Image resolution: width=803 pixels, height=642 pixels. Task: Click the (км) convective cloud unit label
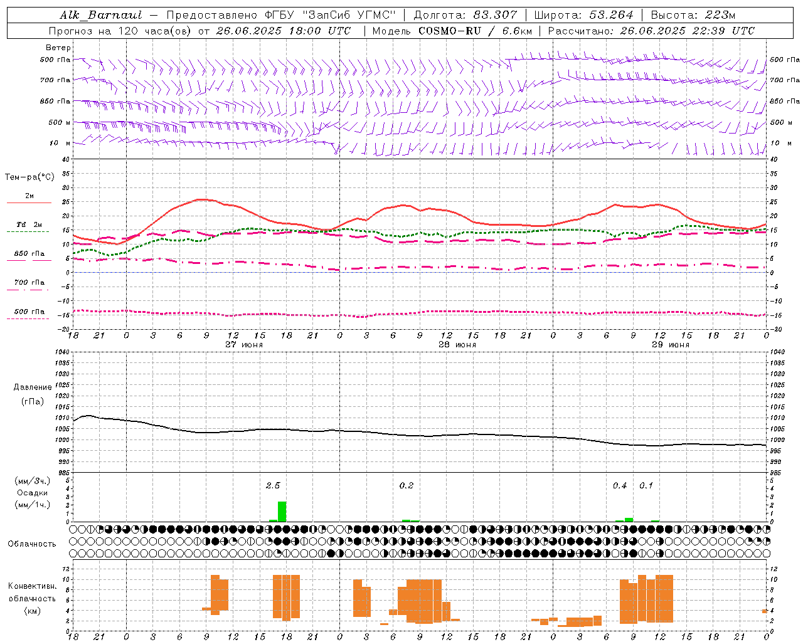[x=32, y=611]
